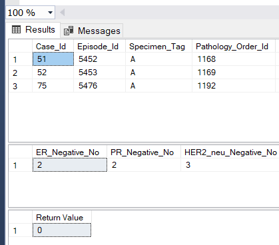
Task: Click the Pathology_Order_Id column header
Action: point(234,46)
